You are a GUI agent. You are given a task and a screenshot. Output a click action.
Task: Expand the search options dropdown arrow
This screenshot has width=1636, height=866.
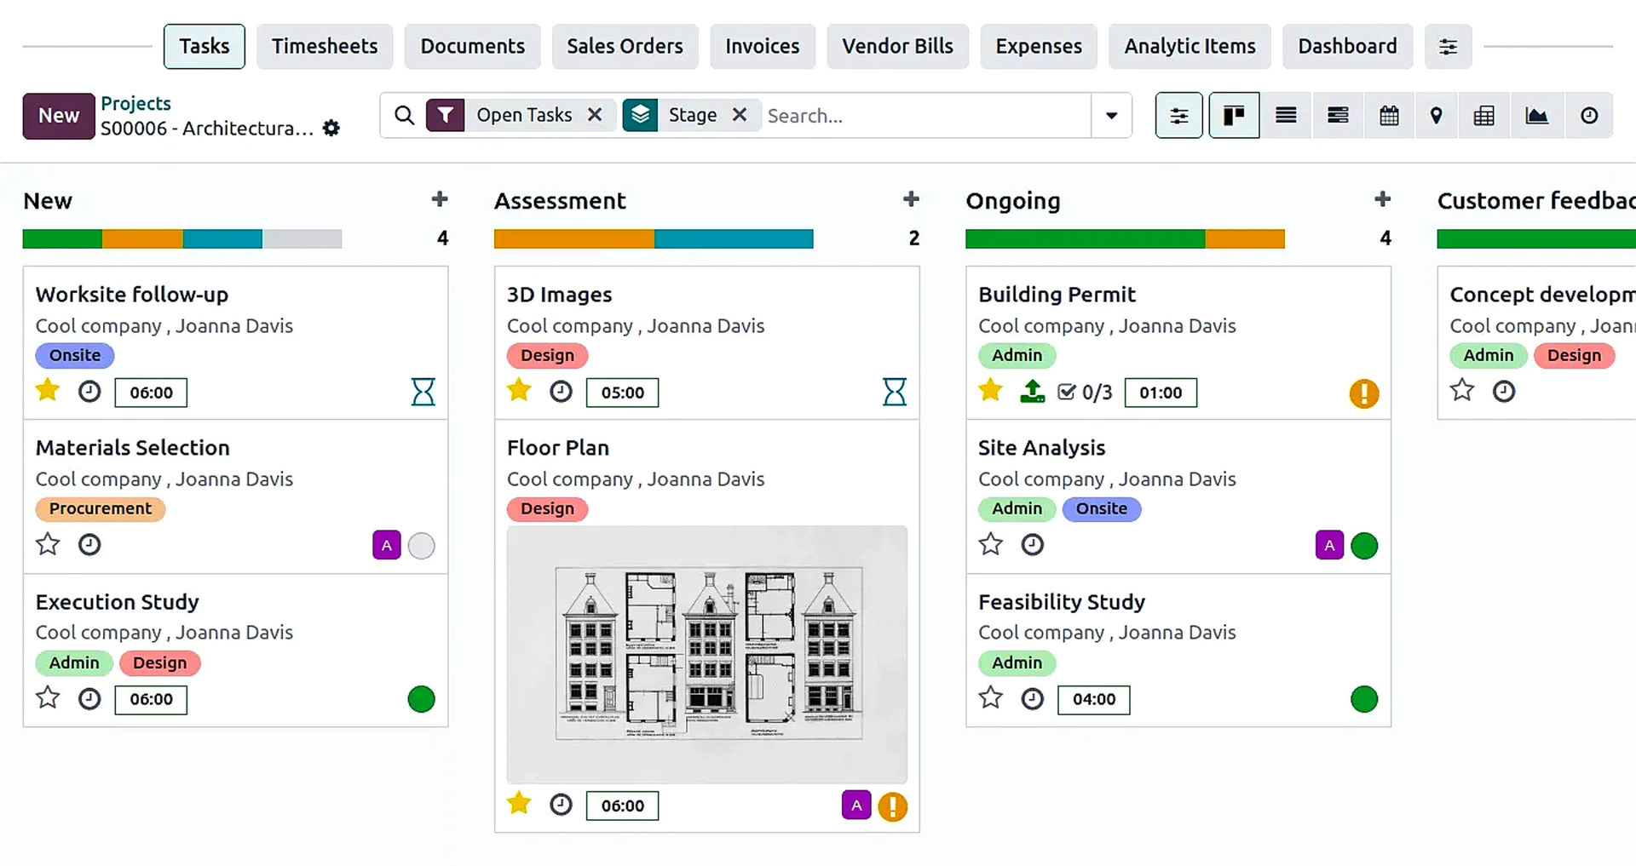[1111, 116]
